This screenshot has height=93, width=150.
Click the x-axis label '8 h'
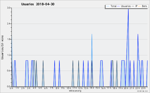pos(57,88)
